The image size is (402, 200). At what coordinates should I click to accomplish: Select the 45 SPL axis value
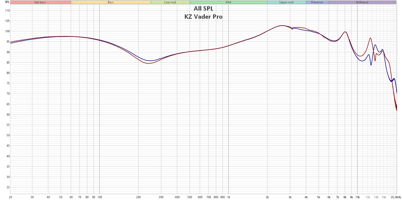click(8, 146)
